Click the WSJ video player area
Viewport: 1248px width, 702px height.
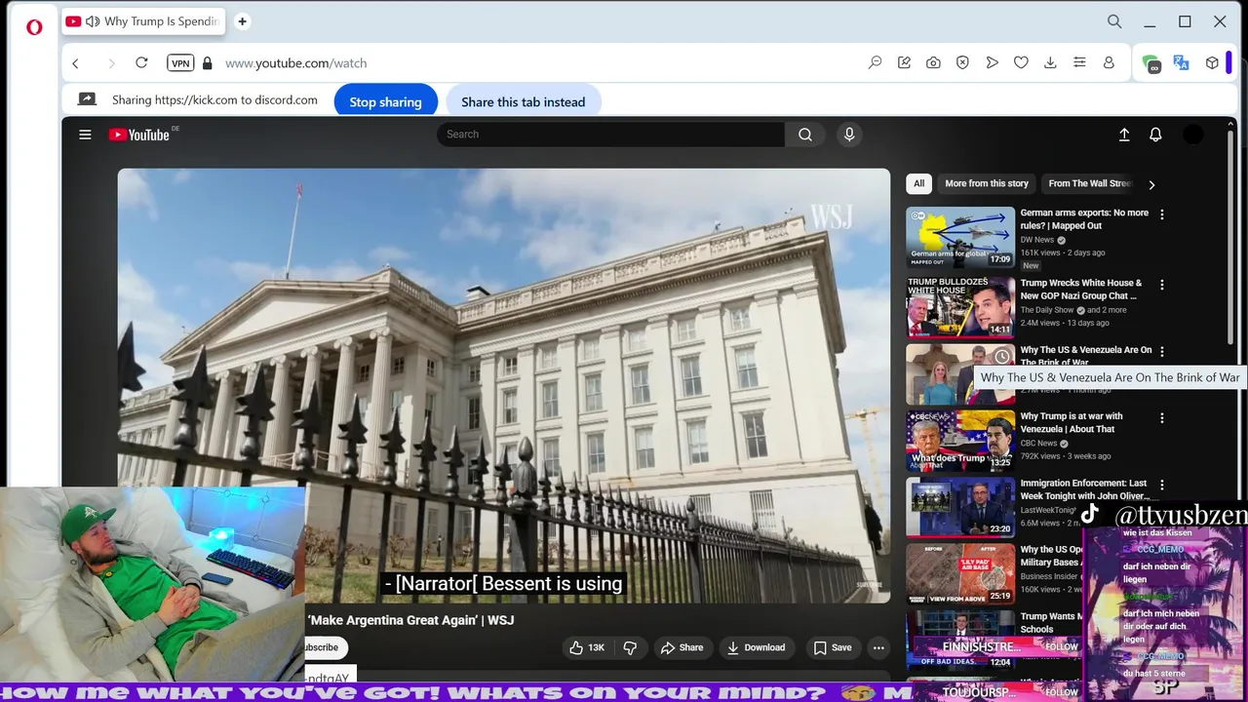(504, 385)
